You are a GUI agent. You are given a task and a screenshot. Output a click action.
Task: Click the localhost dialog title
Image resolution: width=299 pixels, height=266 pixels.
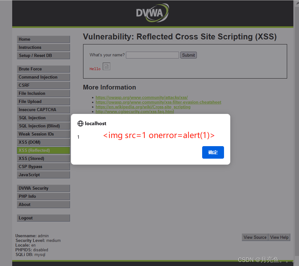pos(96,124)
